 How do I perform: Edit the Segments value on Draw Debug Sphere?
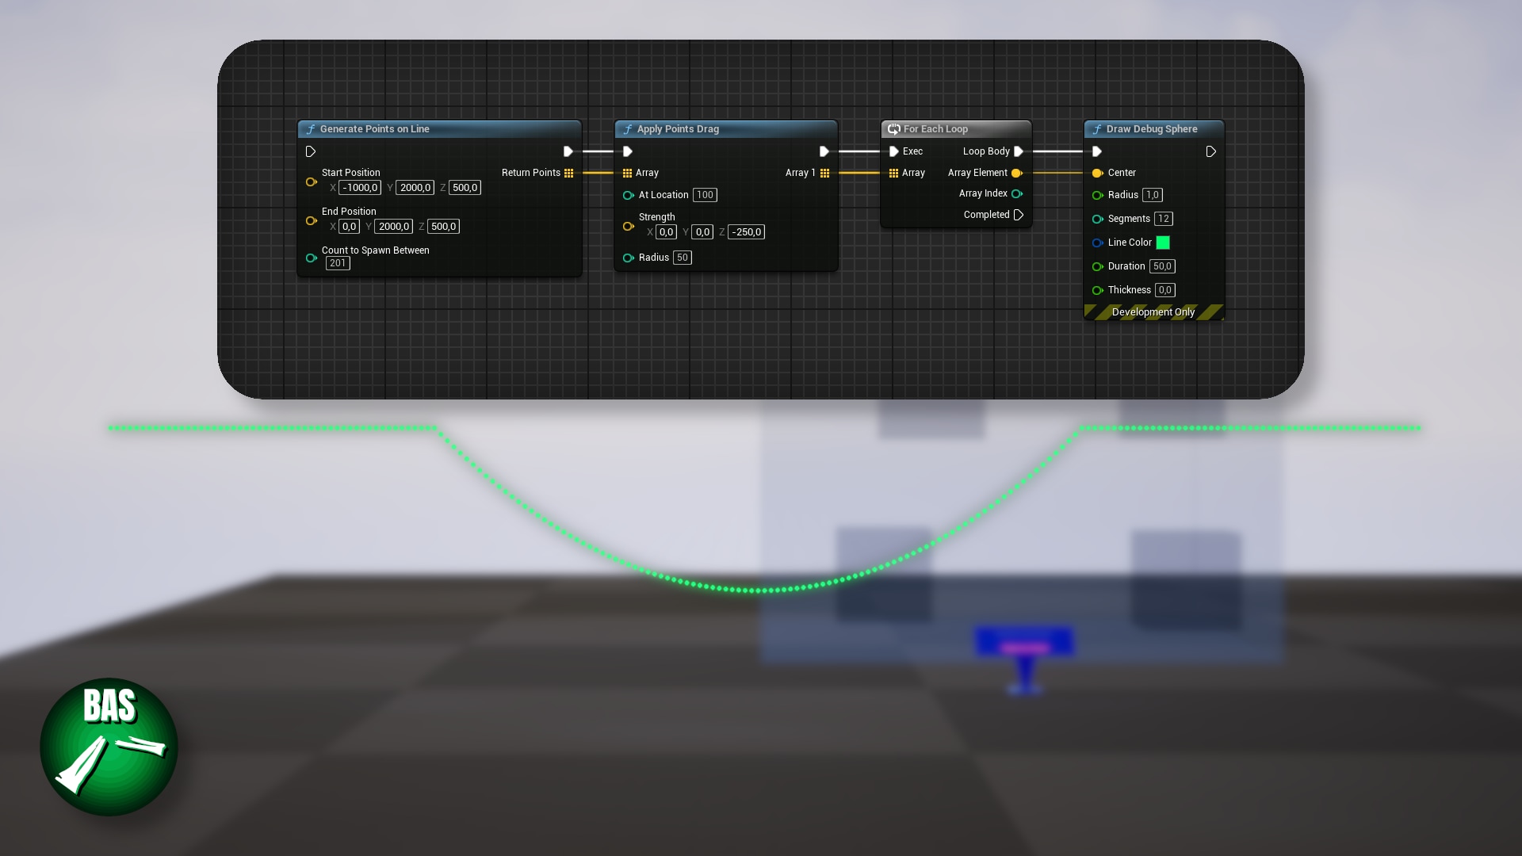click(x=1164, y=219)
